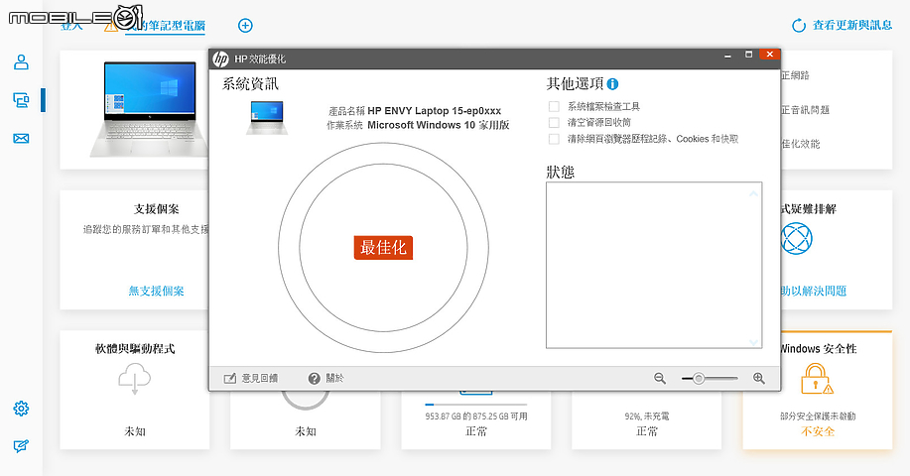Open the 支援個案 card title
Image resolution: width=910 pixels, height=476 pixels.
(x=156, y=208)
